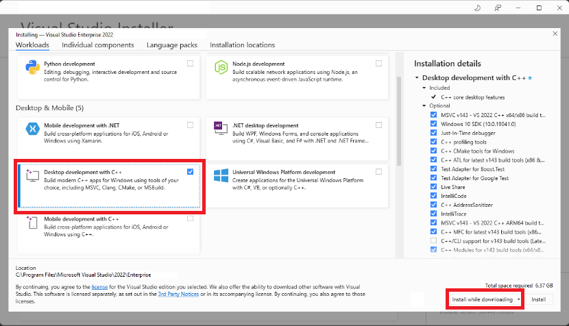This screenshot has height=326, width=569.
Task: Uncheck C++ Modules for v143 build tools
Action: (433, 249)
